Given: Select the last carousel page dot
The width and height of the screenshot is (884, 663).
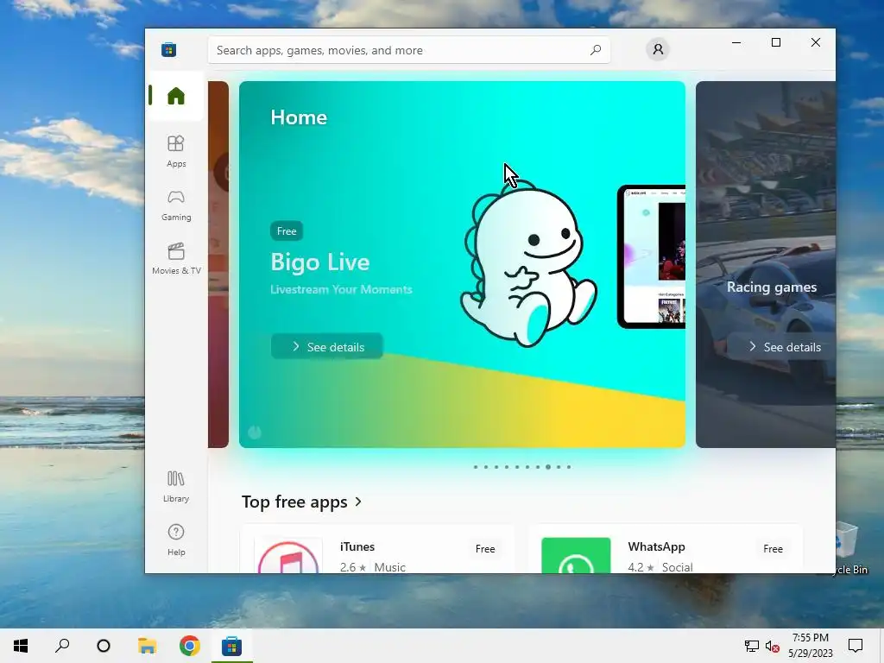Looking at the screenshot, I should [569, 467].
